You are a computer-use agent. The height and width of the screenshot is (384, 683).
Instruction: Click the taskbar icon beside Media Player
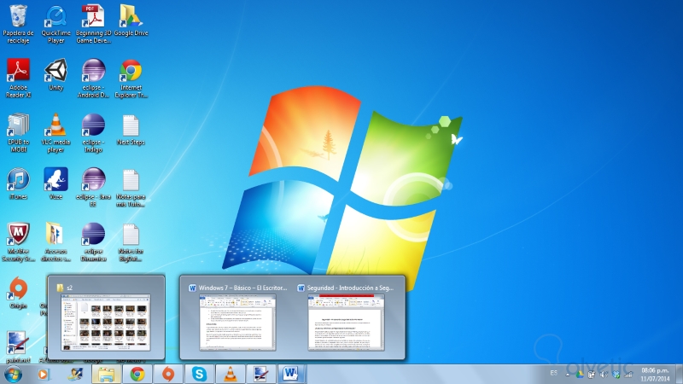tap(75, 375)
